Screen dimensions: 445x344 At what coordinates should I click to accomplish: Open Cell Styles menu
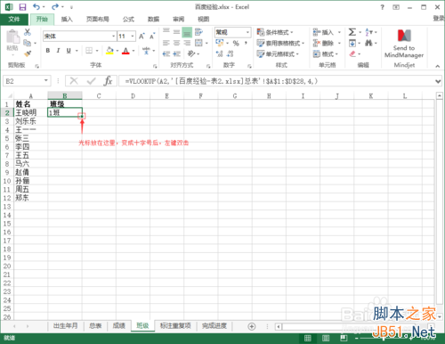point(278,54)
